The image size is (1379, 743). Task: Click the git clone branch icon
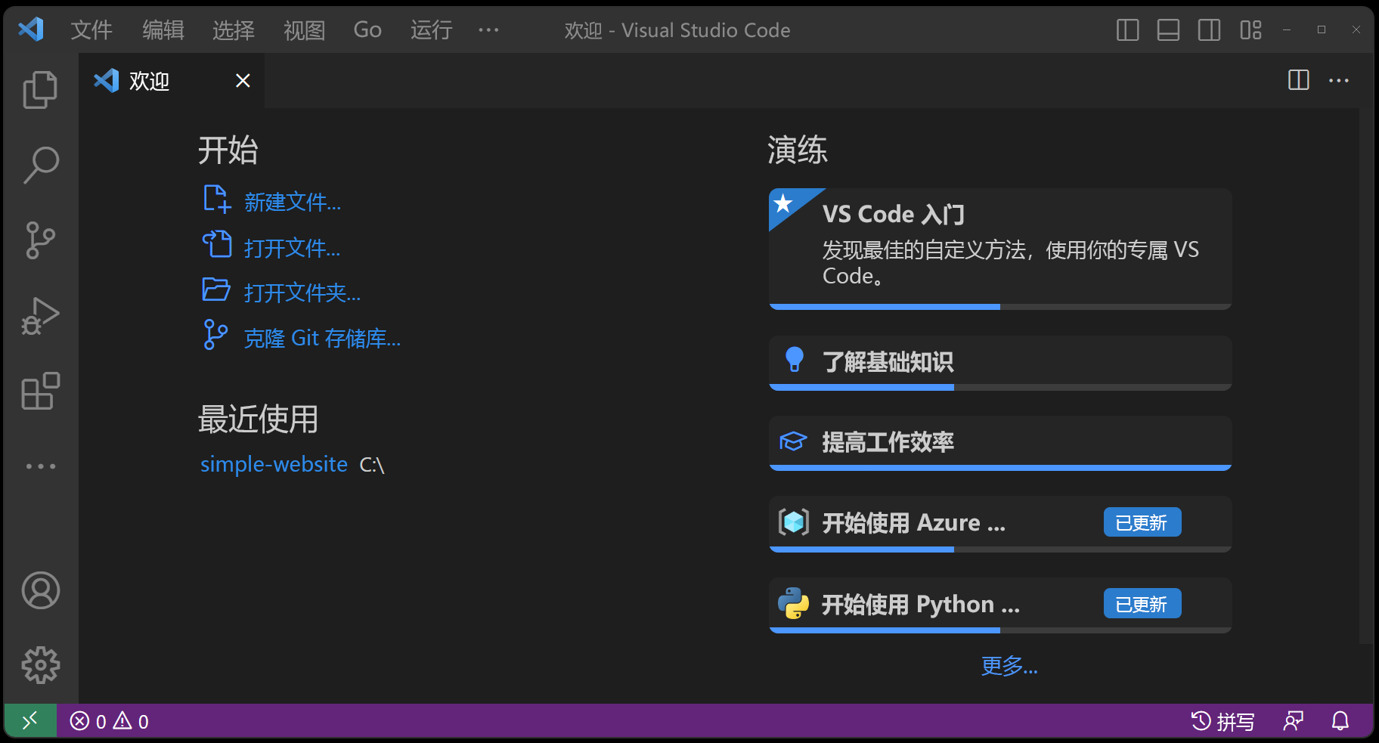(x=215, y=335)
